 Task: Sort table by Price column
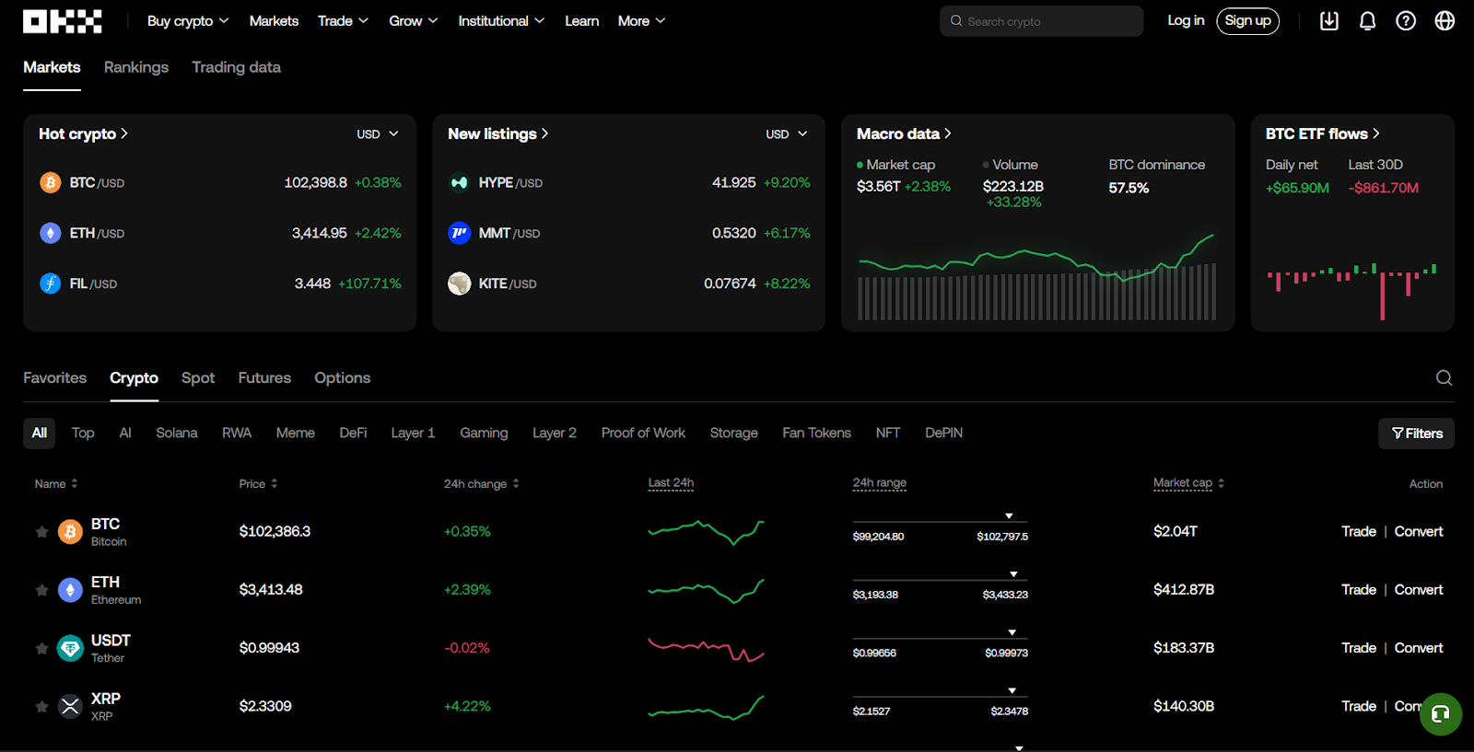coord(258,483)
